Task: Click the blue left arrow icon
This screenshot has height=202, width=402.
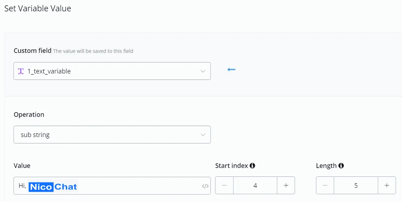Action: click(x=231, y=69)
